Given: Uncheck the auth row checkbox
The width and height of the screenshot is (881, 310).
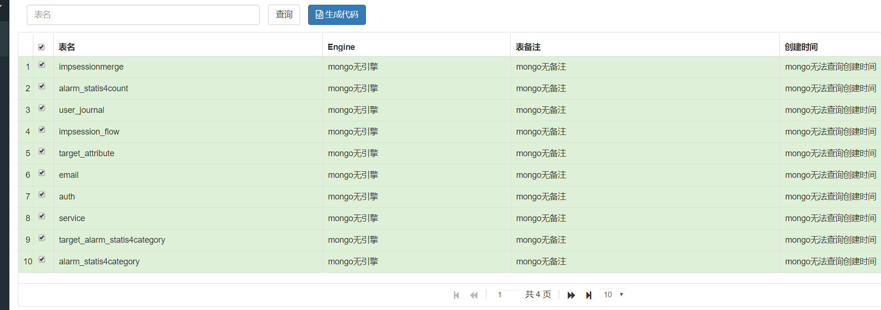Looking at the screenshot, I should [x=42, y=195].
